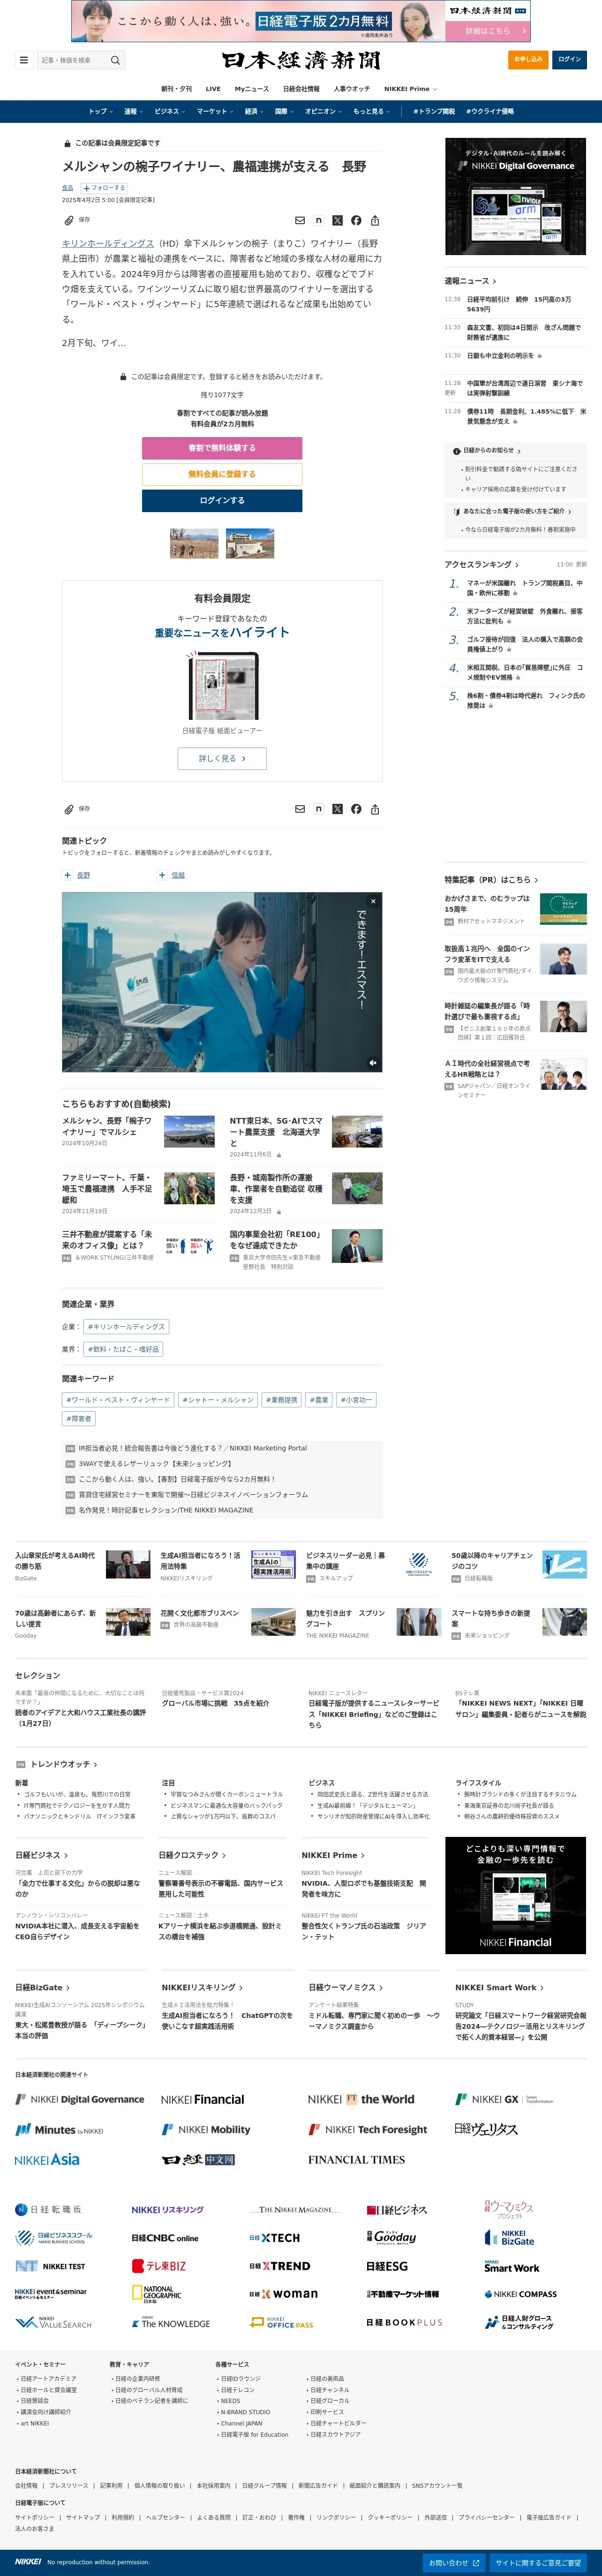
Task: Open winery building article photo thumbnail
Action: tap(250, 543)
